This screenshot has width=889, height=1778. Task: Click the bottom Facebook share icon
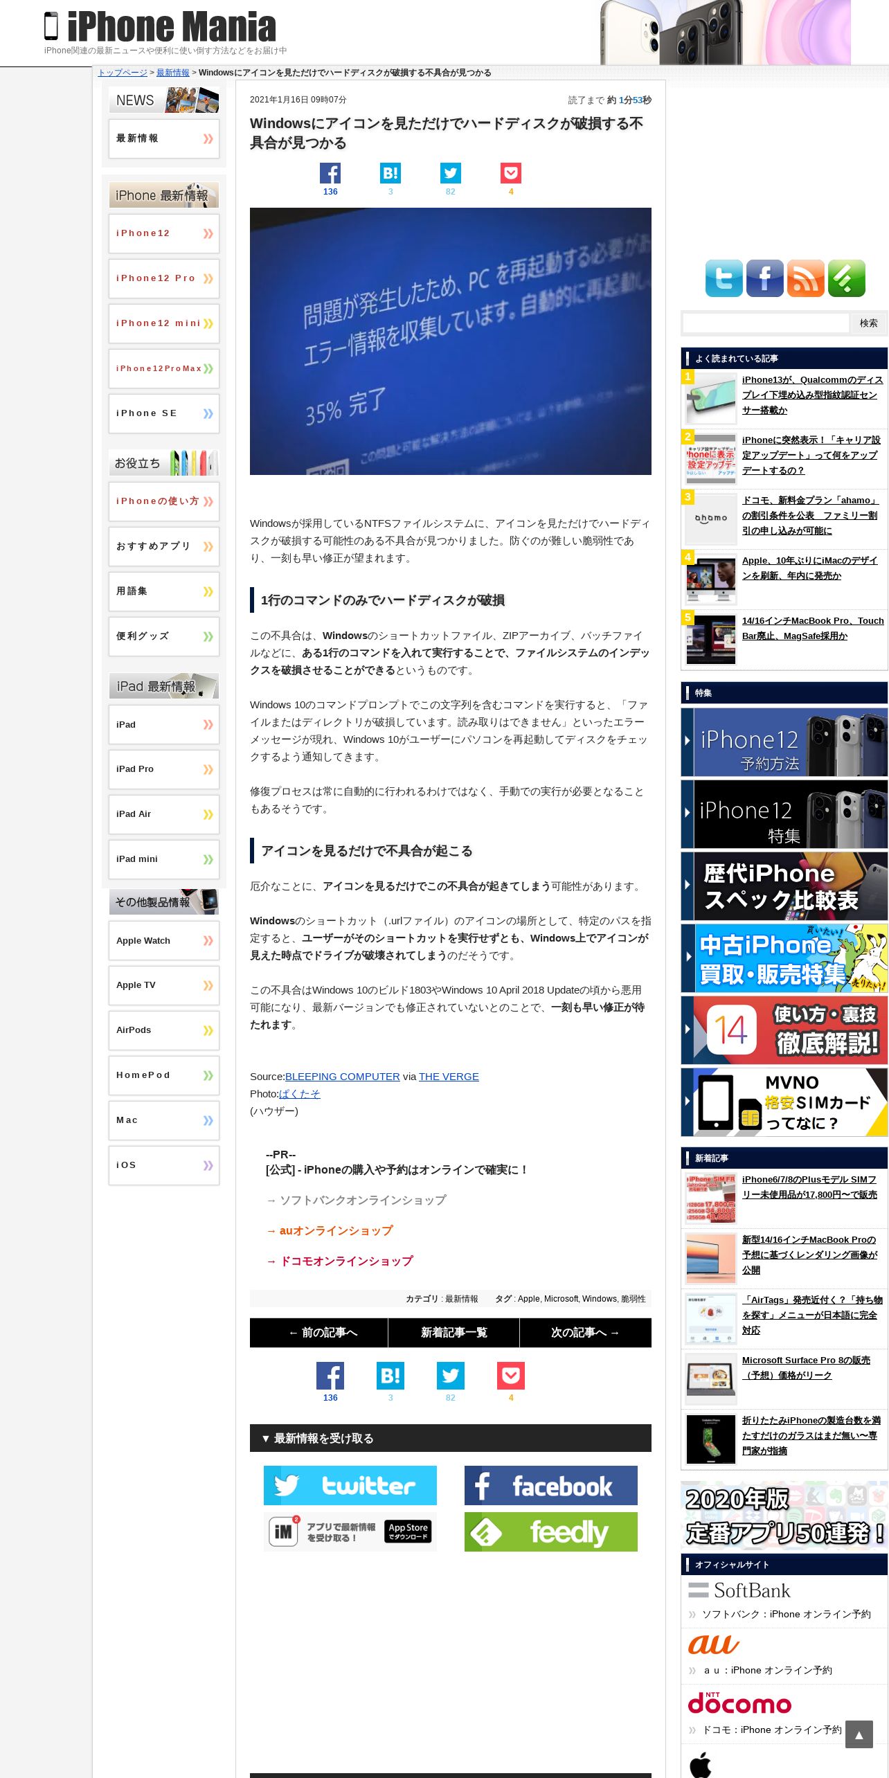tap(330, 1376)
